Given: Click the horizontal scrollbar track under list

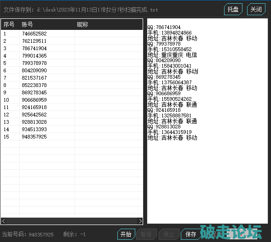Looking at the screenshot, I should [72, 221].
